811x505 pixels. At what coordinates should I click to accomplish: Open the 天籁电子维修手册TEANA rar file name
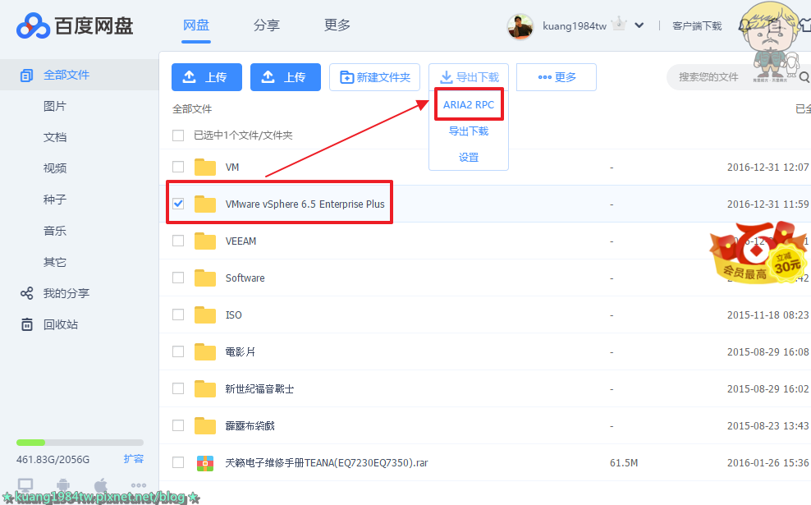click(327, 462)
